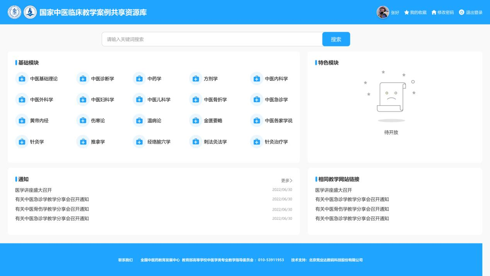Click the icon next to 中医诊断学
This screenshot has width=490, height=276.
[x=83, y=79]
